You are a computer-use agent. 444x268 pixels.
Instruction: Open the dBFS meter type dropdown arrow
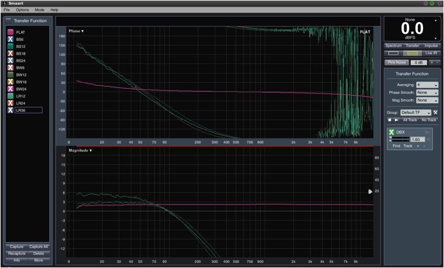435,39
